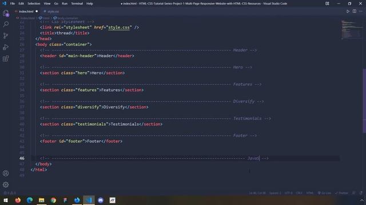Show hidden system tray icons

362,200
